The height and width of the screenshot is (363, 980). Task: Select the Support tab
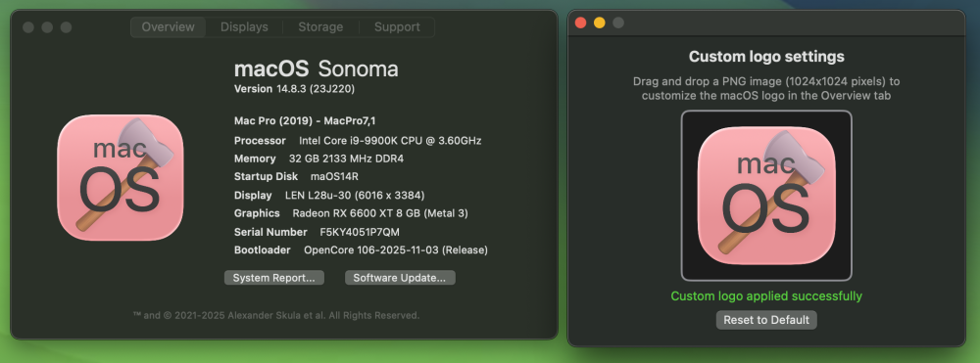(x=397, y=26)
